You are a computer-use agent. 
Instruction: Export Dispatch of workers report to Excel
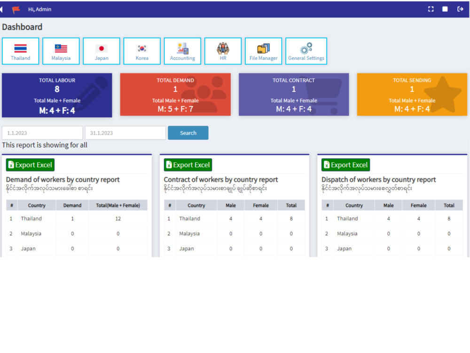pyautogui.click(x=345, y=165)
